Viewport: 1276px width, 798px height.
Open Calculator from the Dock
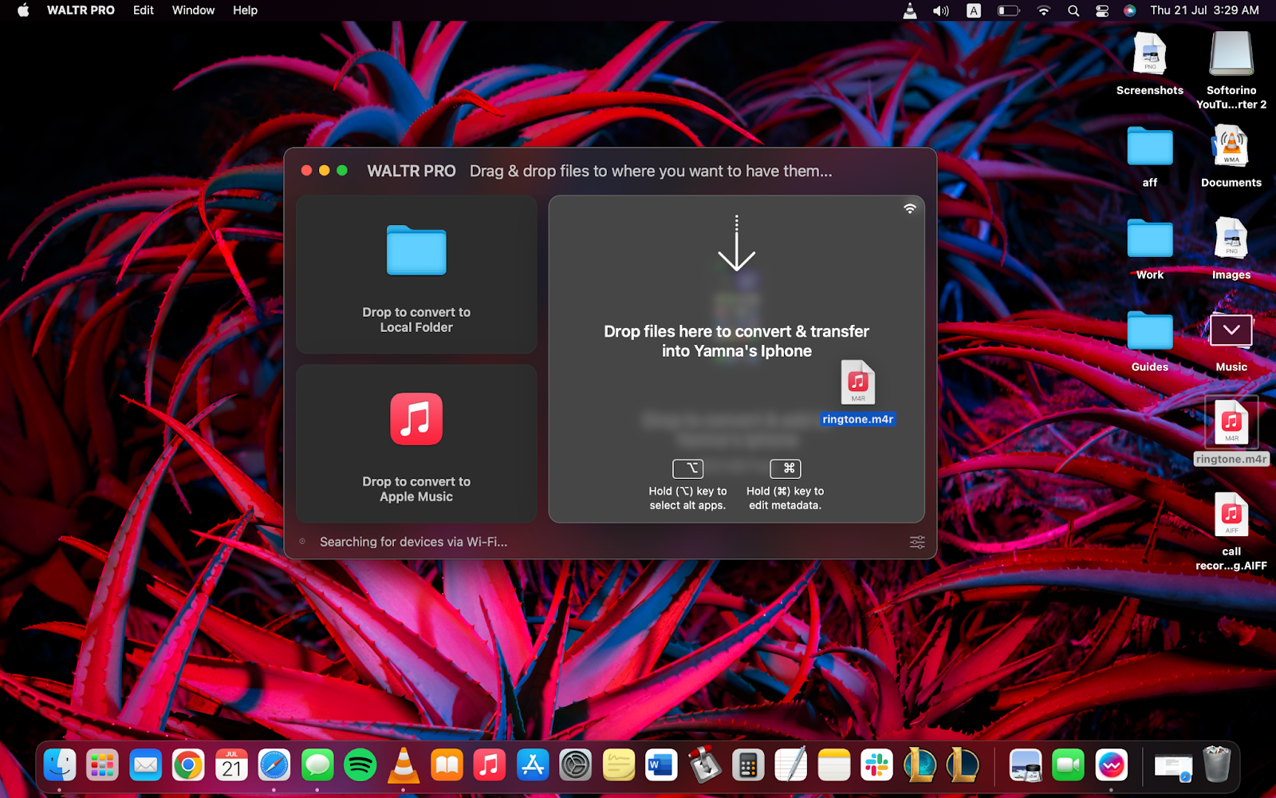click(x=748, y=766)
